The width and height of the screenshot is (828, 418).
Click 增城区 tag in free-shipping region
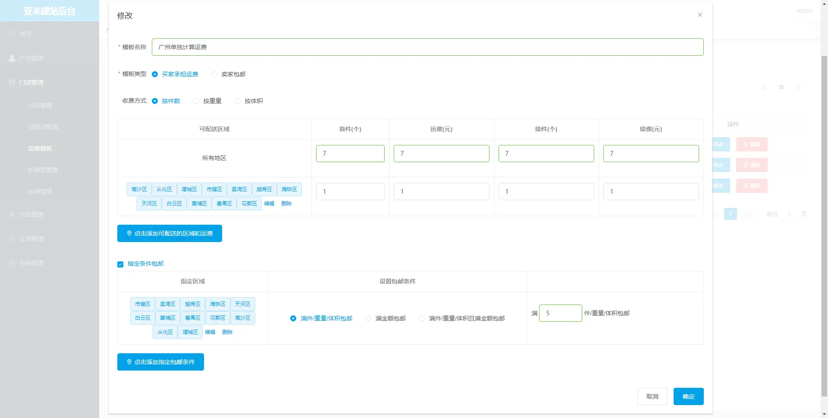[x=190, y=332]
